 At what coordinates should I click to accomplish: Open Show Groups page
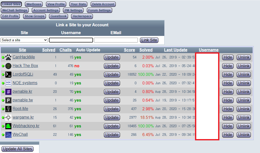click(35, 16)
